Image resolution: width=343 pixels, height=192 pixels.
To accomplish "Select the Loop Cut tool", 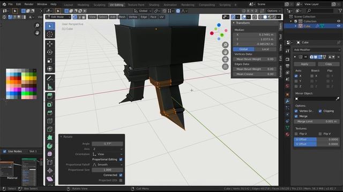I will pos(50,121).
